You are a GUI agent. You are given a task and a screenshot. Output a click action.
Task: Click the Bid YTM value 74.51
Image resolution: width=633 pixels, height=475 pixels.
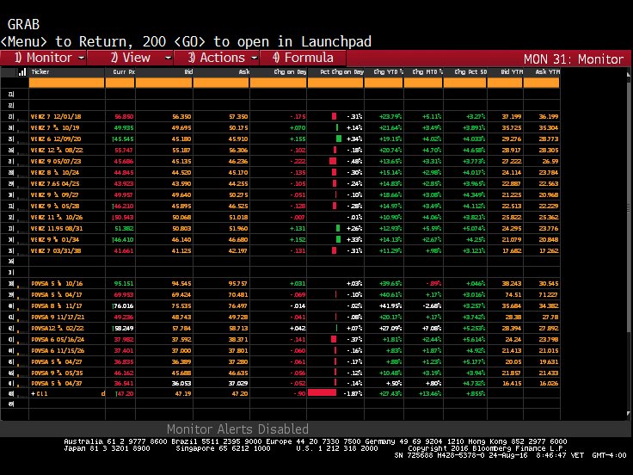click(513, 295)
